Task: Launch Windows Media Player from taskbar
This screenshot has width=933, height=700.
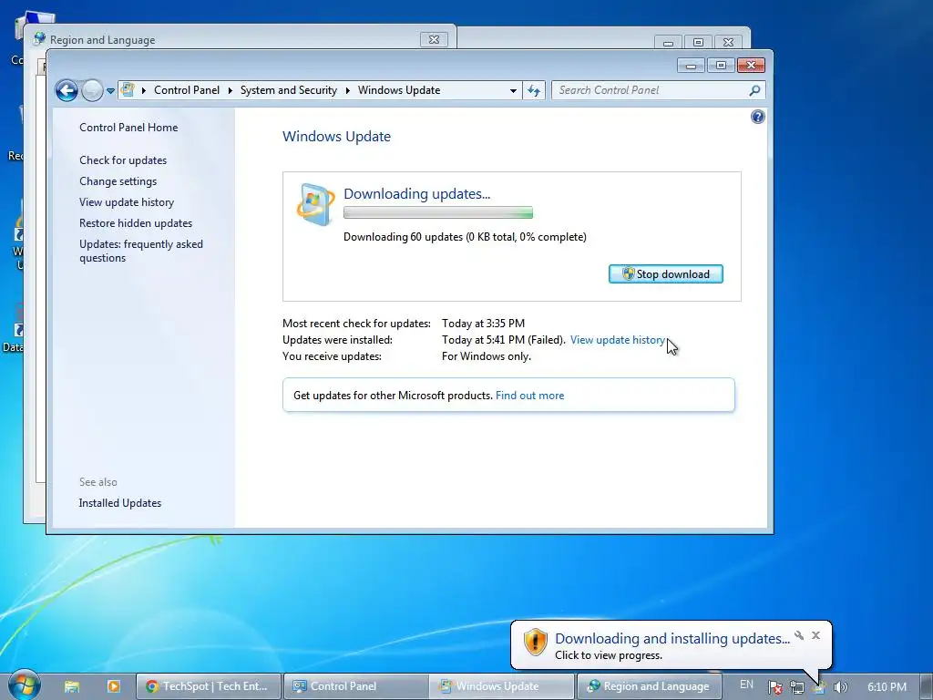Action: 113,686
